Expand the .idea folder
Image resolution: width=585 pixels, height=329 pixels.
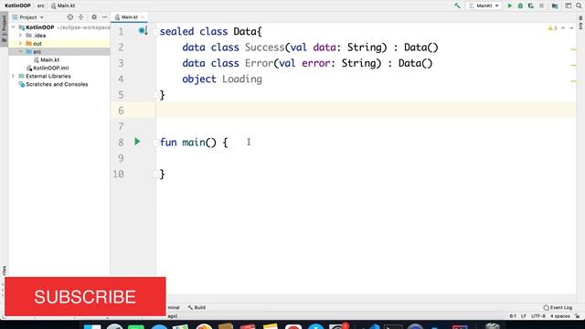pyautogui.click(x=20, y=36)
